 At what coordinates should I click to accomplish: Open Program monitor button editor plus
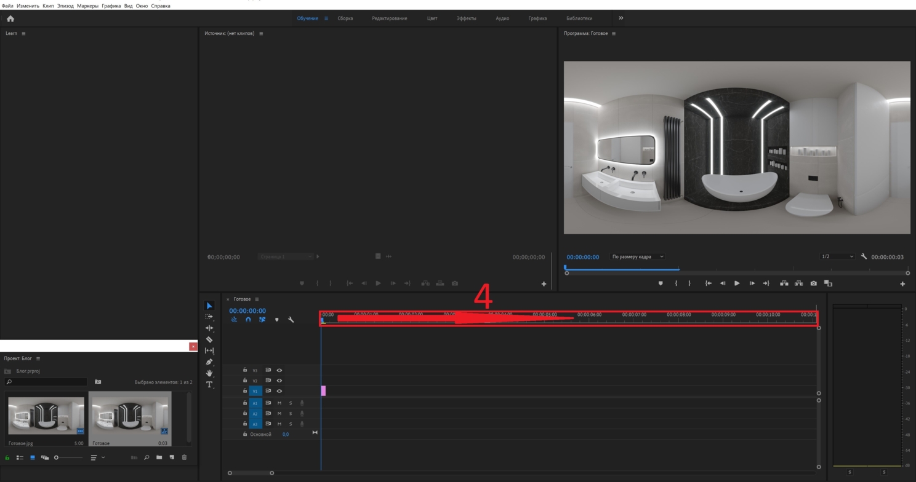coord(902,284)
